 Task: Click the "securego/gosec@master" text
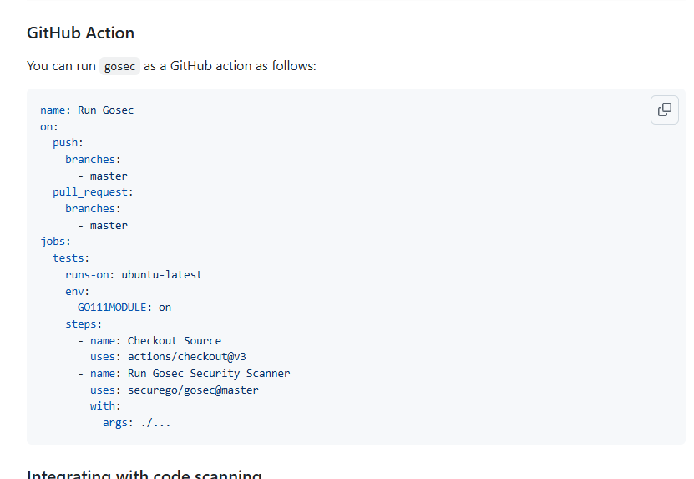point(193,390)
